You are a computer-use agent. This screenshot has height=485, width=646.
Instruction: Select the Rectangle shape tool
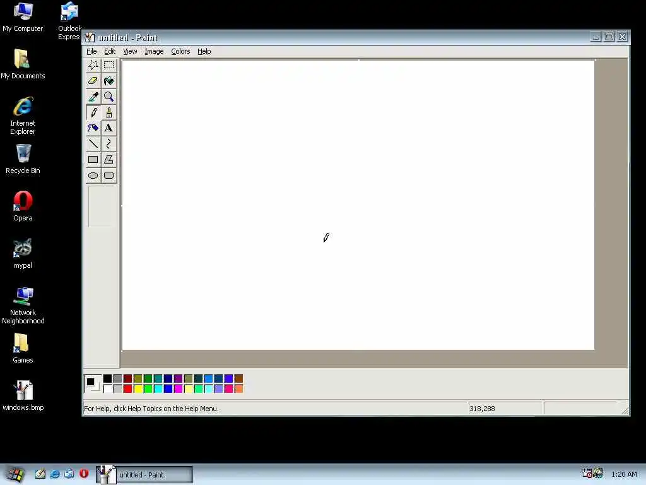(x=93, y=159)
